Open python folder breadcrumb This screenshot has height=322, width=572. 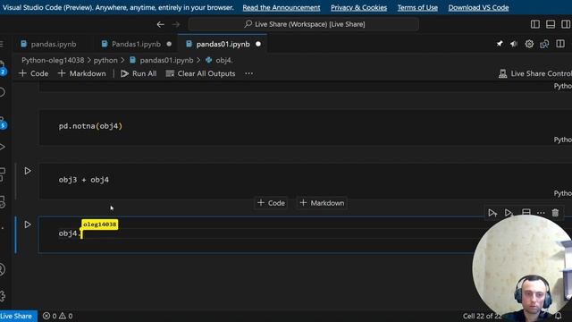pos(105,60)
